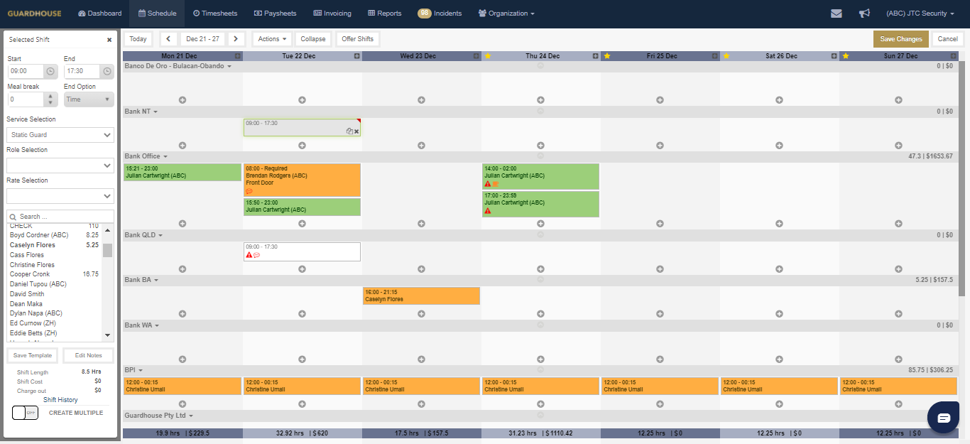Click the star icon beside Thu 24 Dec
Image resolution: width=970 pixels, height=444 pixels.
[488, 56]
